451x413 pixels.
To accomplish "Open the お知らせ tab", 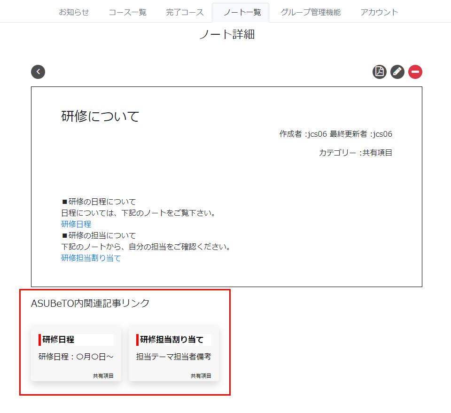I will [x=74, y=12].
